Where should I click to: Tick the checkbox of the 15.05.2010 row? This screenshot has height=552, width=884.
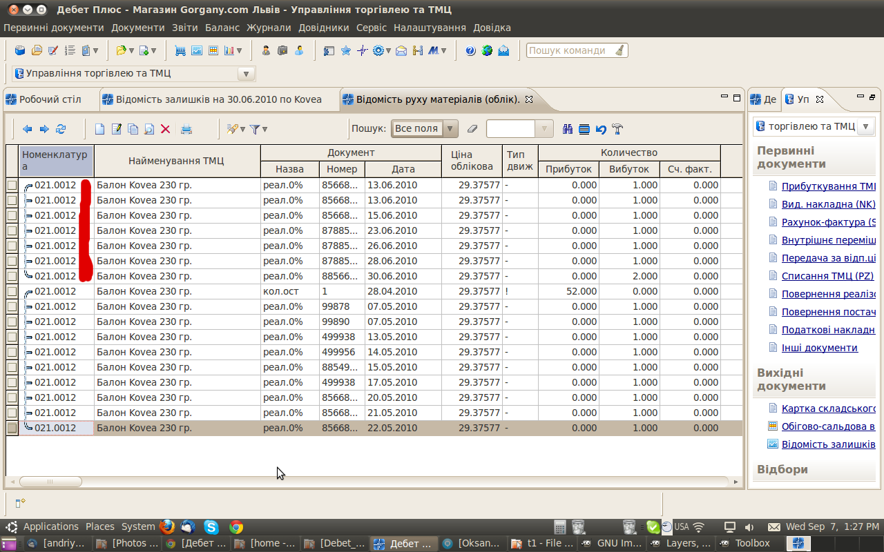click(x=12, y=367)
